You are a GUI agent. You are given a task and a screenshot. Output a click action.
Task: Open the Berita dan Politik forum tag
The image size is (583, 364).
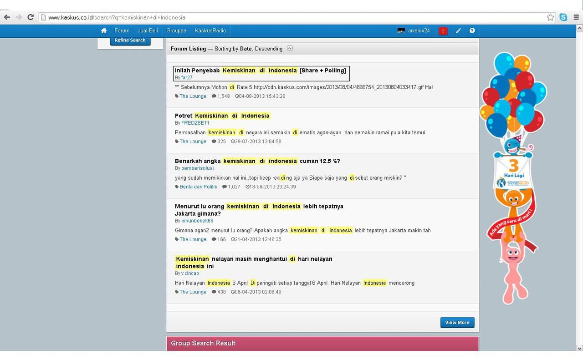198,187
